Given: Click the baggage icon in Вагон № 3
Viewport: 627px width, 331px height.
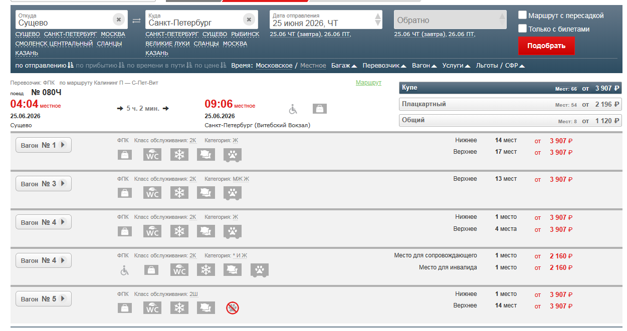Looking at the screenshot, I should pyautogui.click(x=125, y=193).
